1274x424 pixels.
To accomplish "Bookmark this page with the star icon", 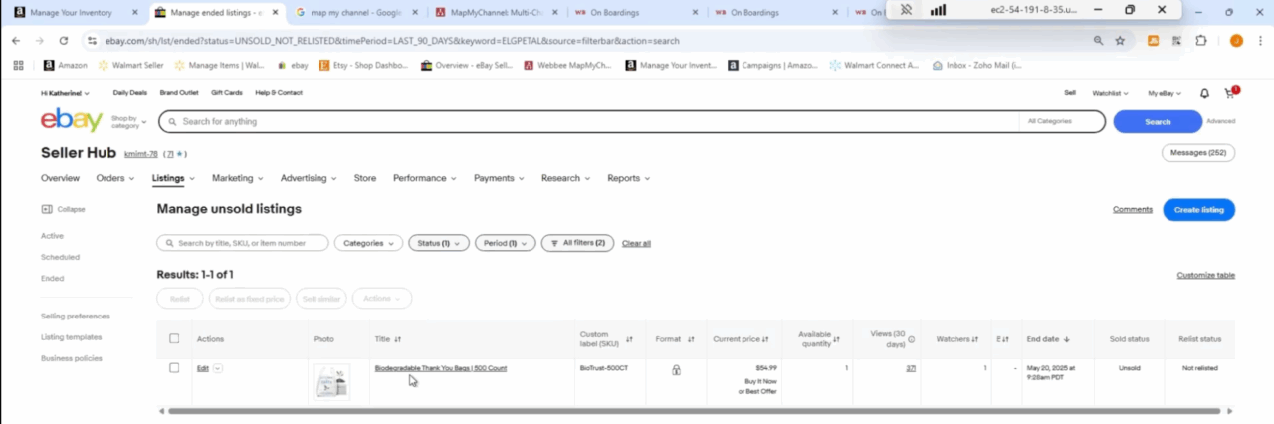I will pos(1120,41).
